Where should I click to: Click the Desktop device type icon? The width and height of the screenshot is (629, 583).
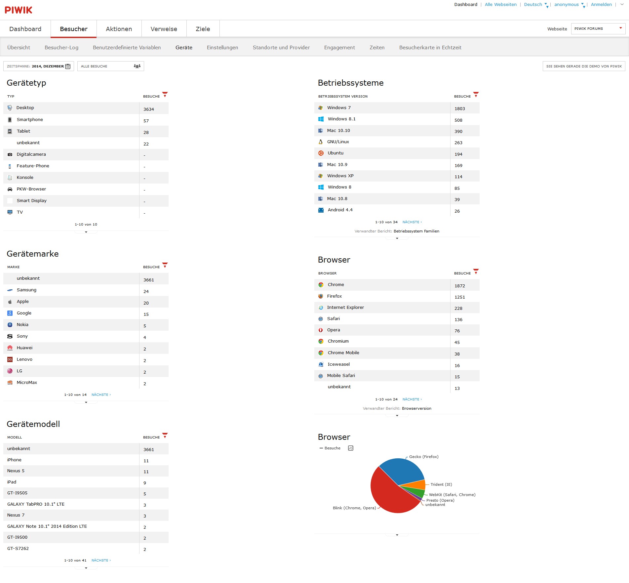click(10, 108)
